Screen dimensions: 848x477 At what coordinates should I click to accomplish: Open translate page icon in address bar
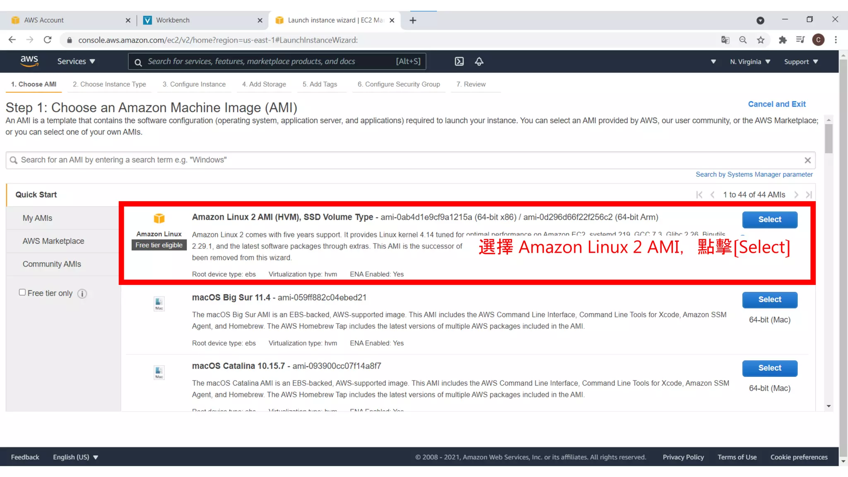tap(725, 40)
